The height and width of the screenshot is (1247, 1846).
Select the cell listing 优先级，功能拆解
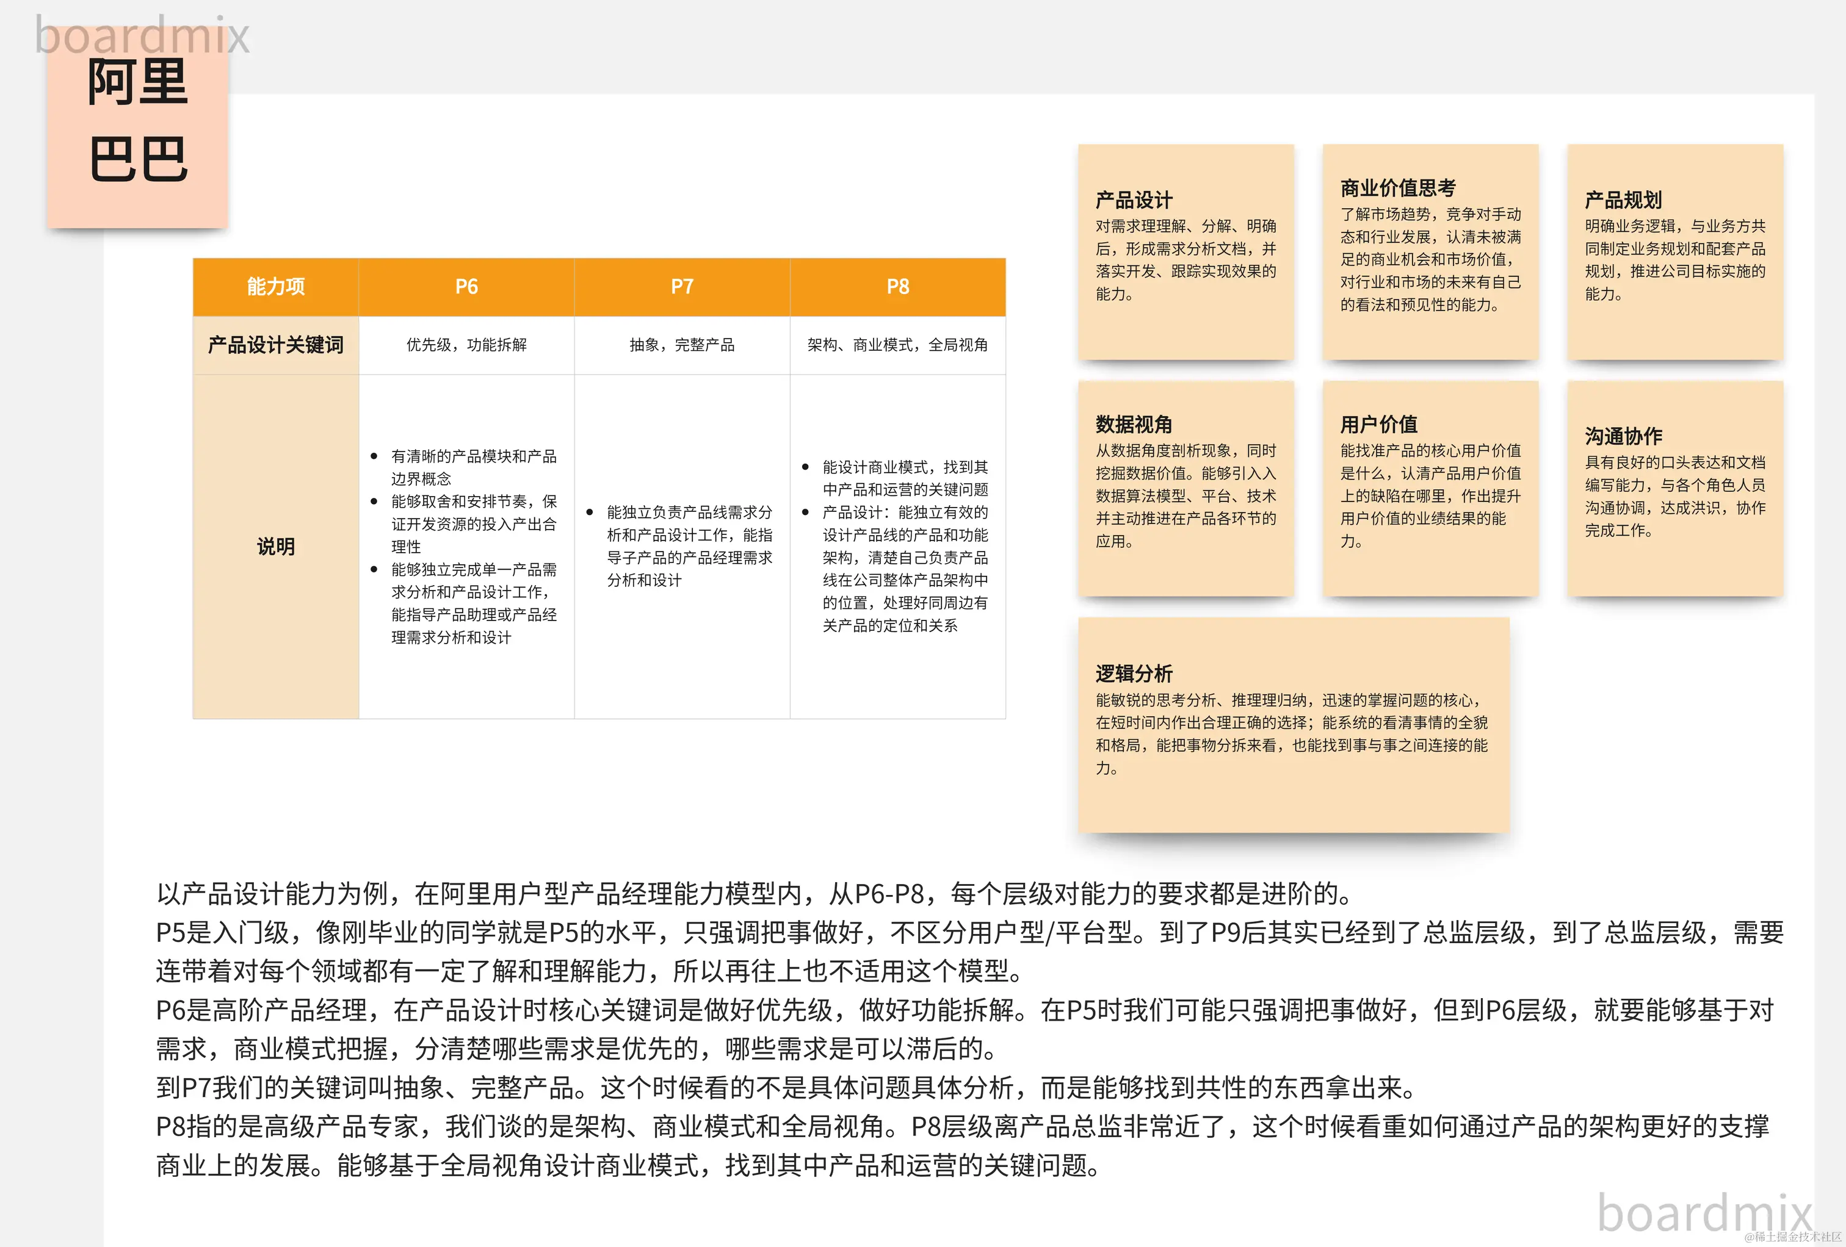point(466,345)
